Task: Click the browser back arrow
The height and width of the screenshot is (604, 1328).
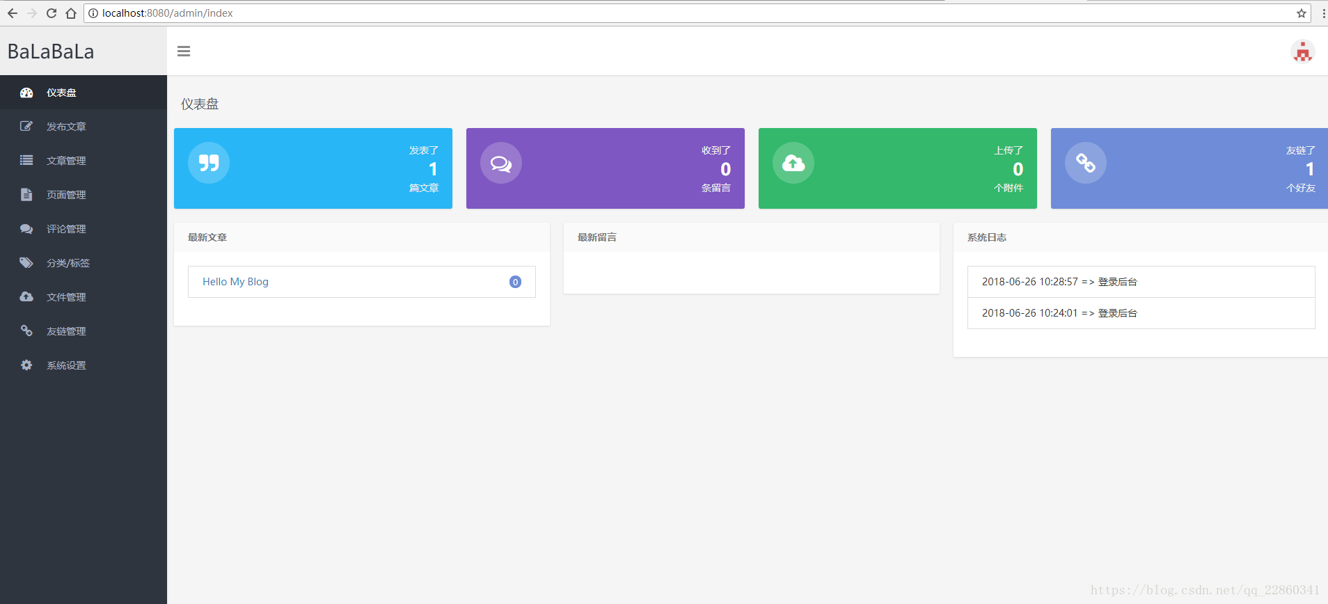Action: (13, 13)
